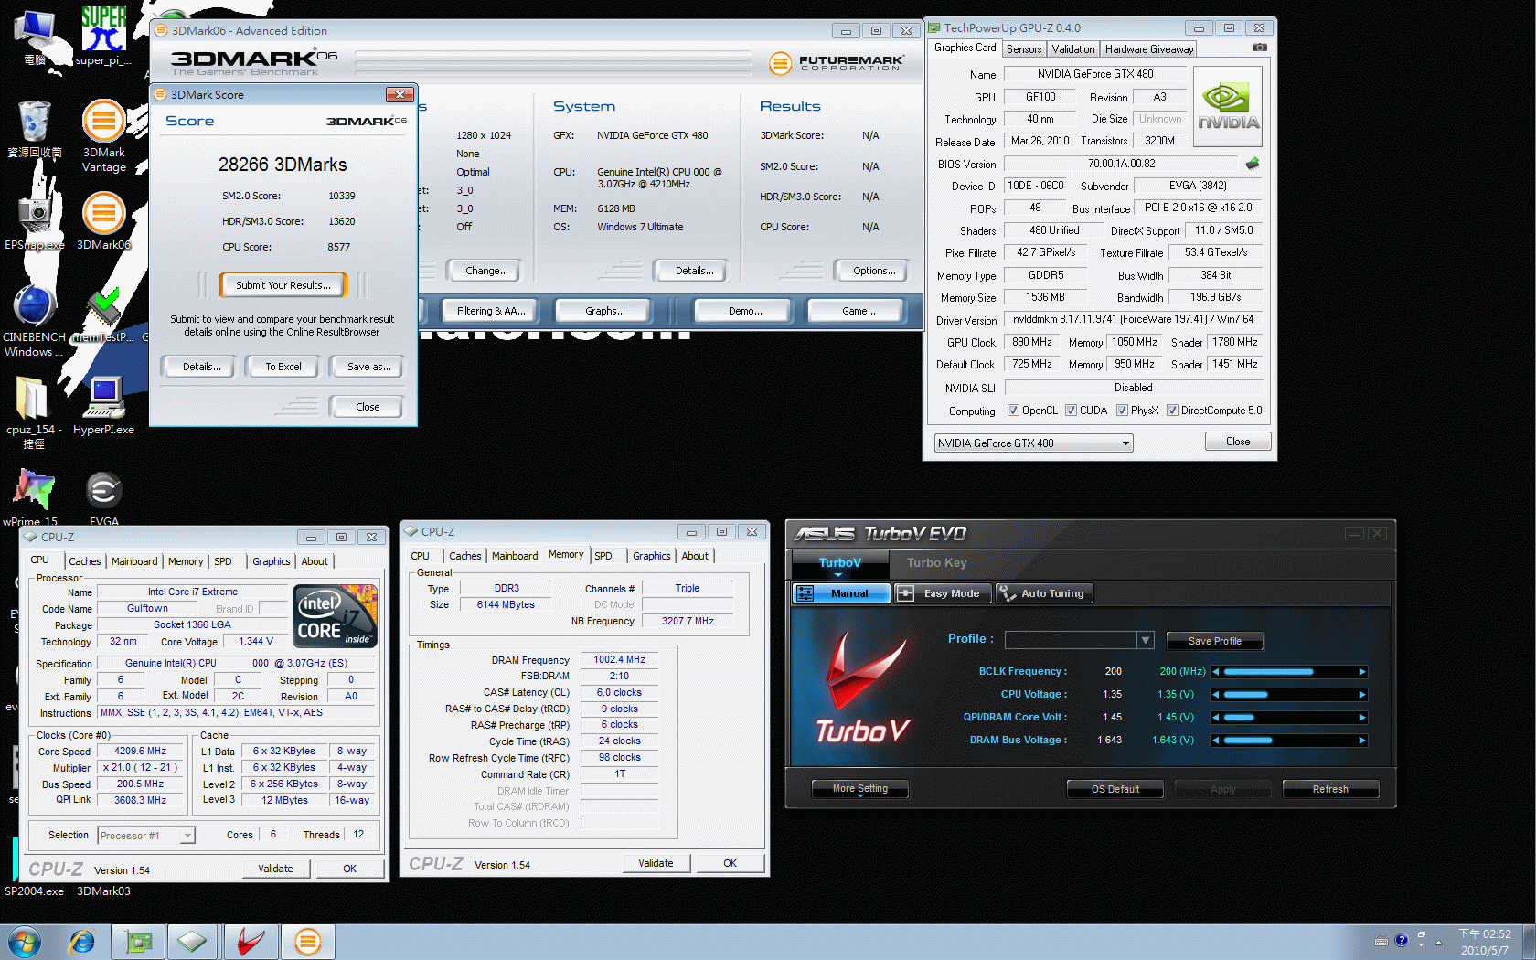Open the memTestPro desktop icon
This screenshot has height=960, width=1536.
coord(103,315)
